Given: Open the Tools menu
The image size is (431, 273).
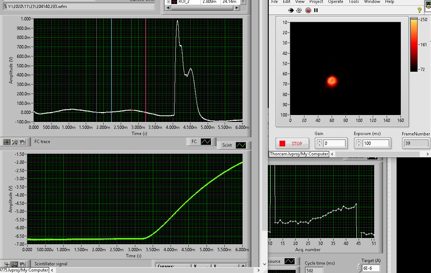Looking at the screenshot, I should pos(354,2).
